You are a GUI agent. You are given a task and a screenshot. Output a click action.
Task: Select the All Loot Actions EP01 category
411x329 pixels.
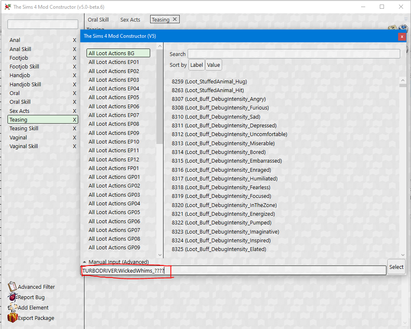114,62
